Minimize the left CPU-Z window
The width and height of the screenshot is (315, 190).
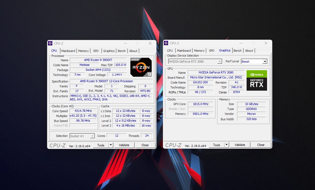[x=125, y=43]
